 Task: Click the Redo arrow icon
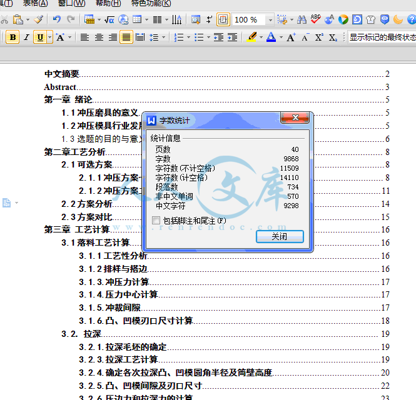click(71, 19)
